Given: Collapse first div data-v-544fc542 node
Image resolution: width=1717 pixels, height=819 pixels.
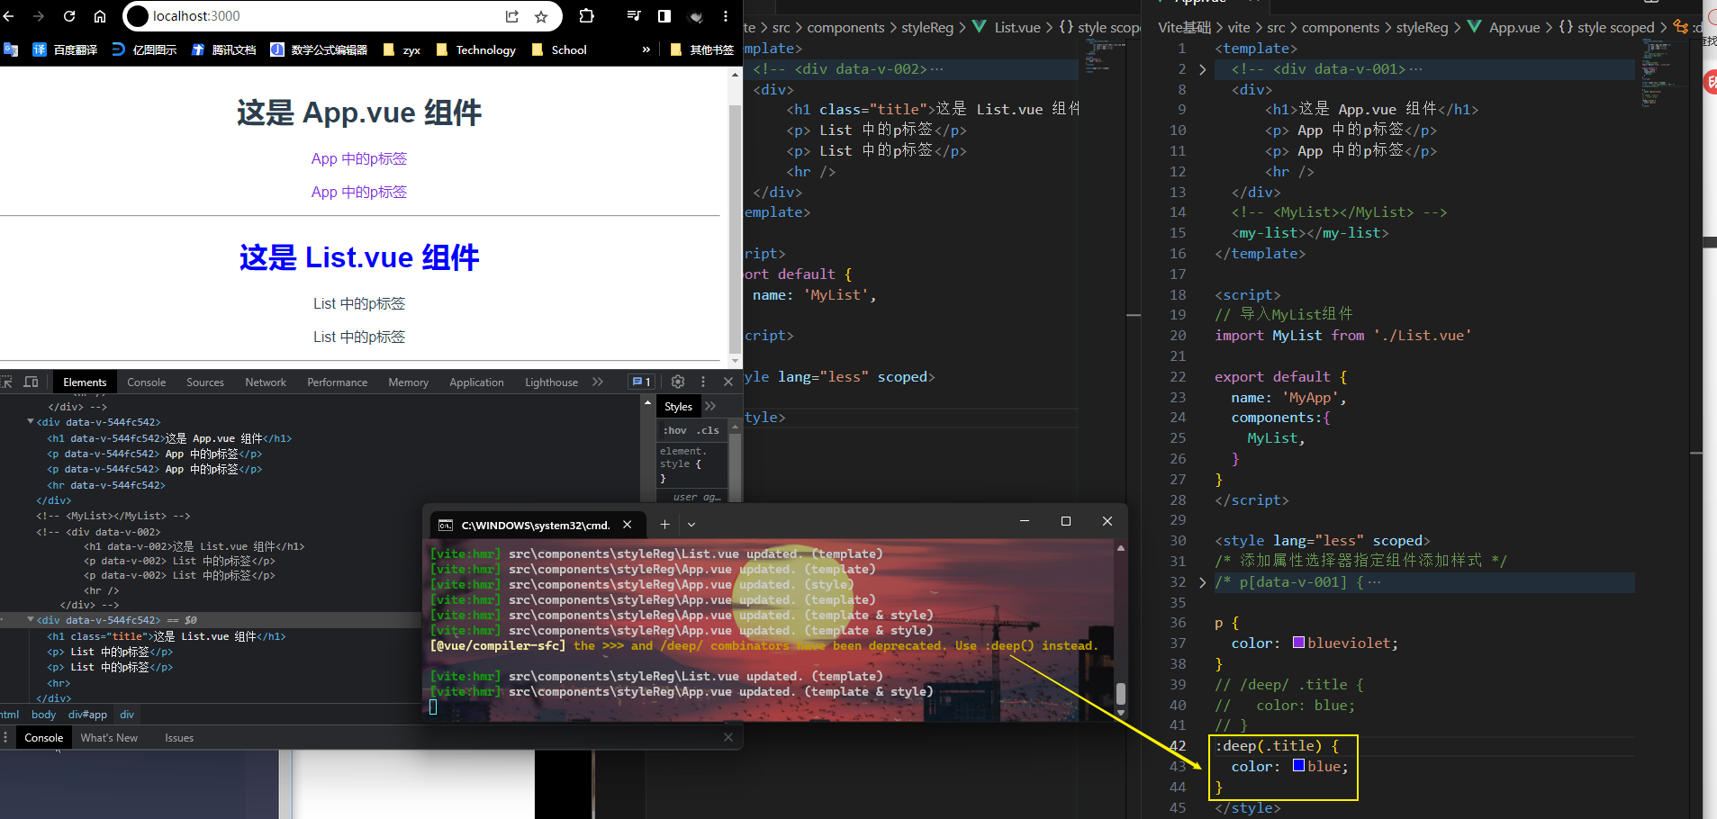Looking at the screenshot, I should [31, 421].
